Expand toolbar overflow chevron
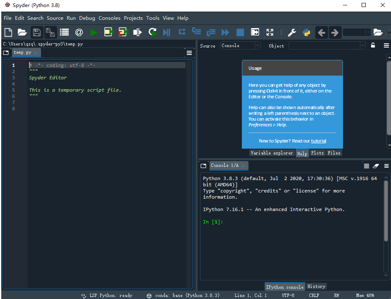The width and height of the screenshot is (391, 299). coord(389,32)
